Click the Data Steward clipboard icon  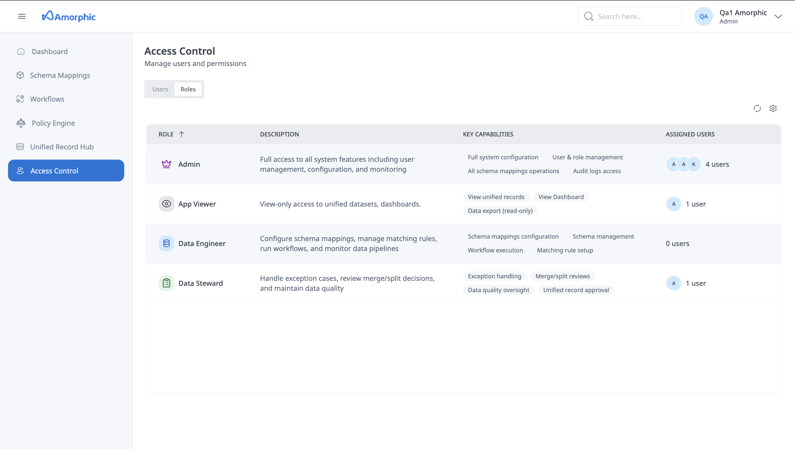[x=166, y=283]
